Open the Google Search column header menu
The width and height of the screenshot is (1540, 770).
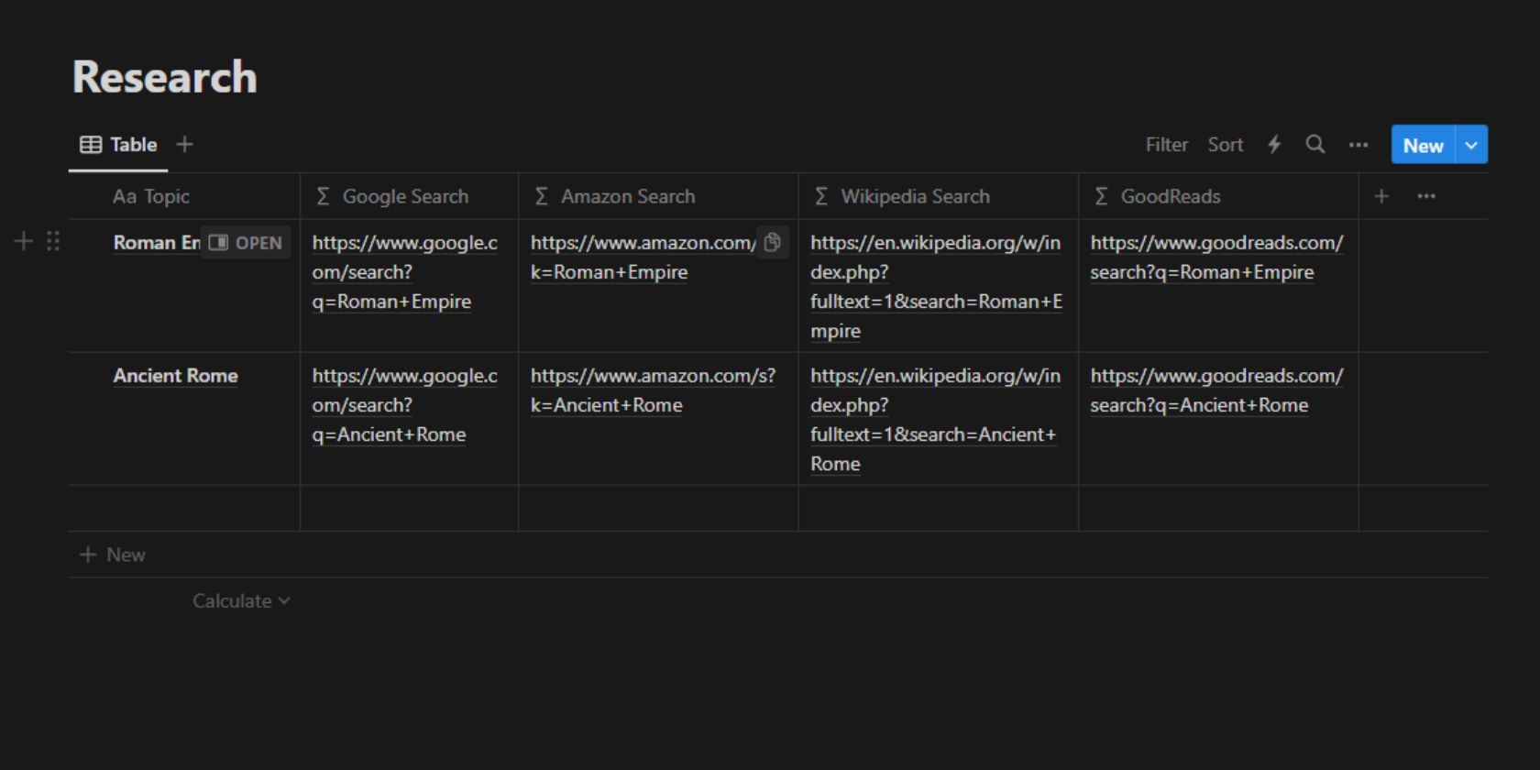(404, 196)
